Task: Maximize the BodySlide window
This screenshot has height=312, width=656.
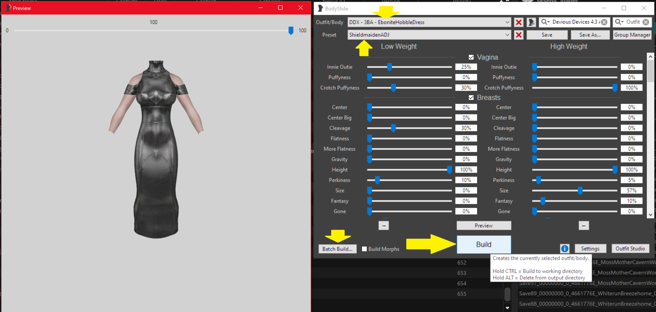Action: tap(624, 8)
